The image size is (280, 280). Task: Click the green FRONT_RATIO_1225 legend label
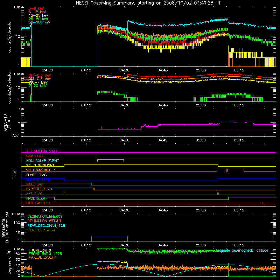pos(45,254)
